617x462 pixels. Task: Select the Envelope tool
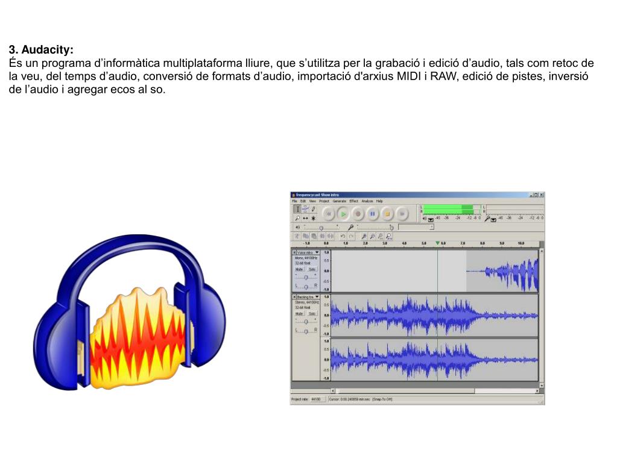305,209
